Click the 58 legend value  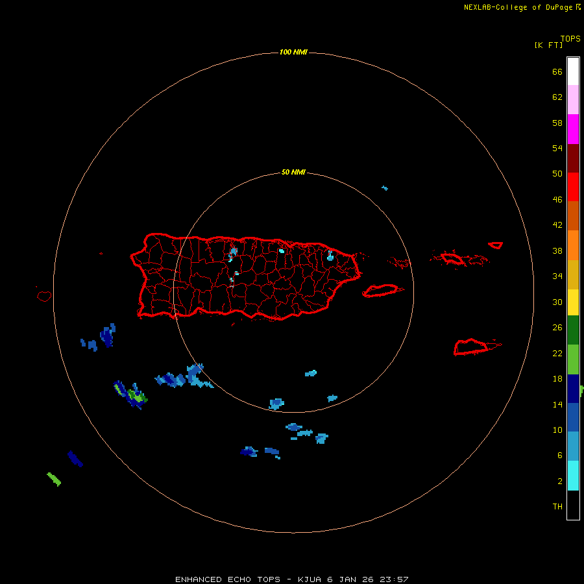click(557, 123)
